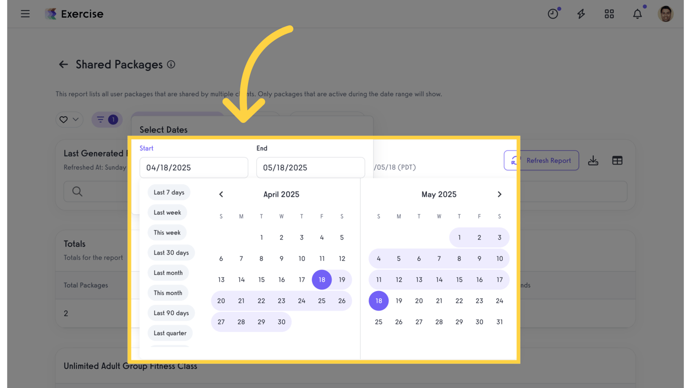Advance the calendar with the right chevron
Image resolution: width=691 pixels, height=388 pixels.
(x=499, y=194)
